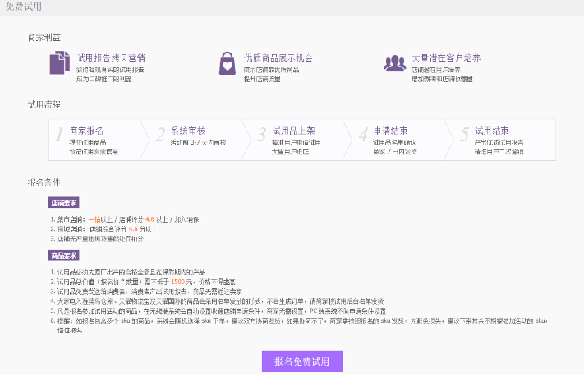This screenshot has height=377, width=584.
Task: Click the purple 店铺要求 tag
Action: tap(64, 202)
